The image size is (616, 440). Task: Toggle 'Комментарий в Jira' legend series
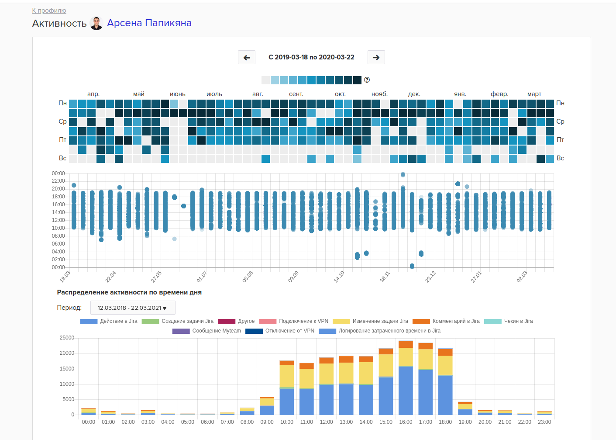pyautogui.click(x=446, y=321)
